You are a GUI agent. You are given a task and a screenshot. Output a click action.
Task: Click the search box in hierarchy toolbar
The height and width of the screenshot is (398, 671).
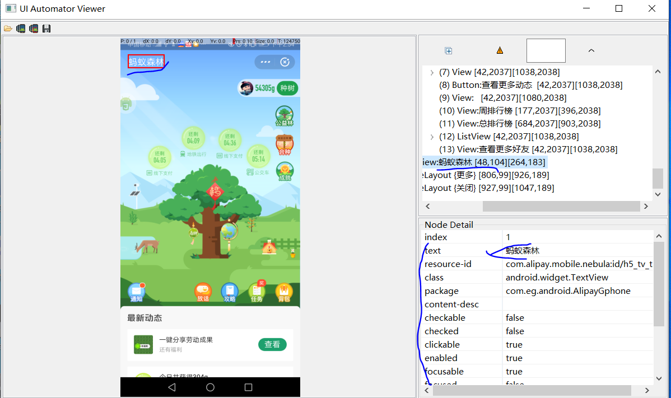coord(546,50)
